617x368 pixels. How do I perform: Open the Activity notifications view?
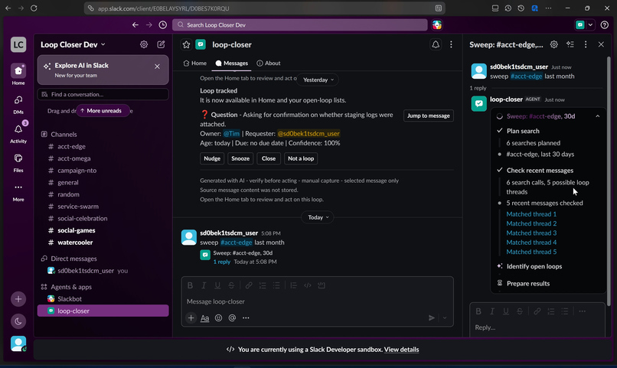[18, 133]
